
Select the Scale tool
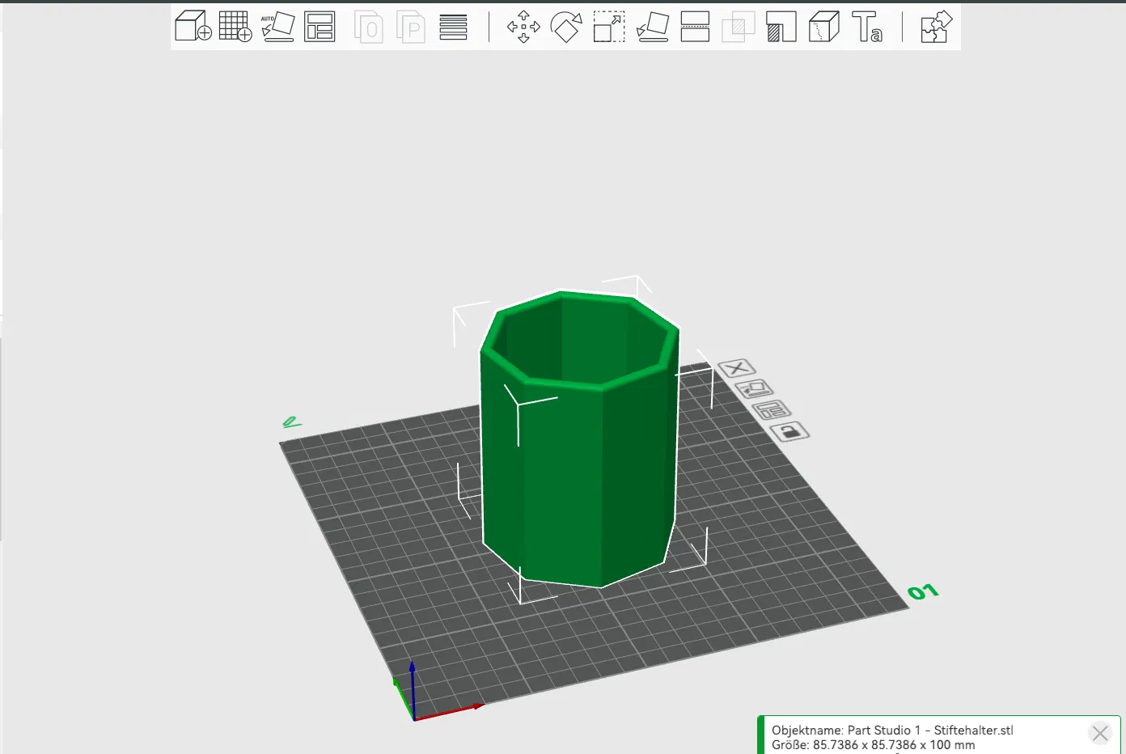coord(609,27)
